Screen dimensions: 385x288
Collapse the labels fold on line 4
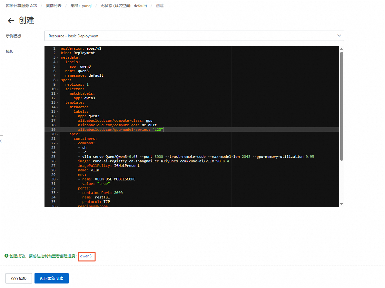coord(58,62)
